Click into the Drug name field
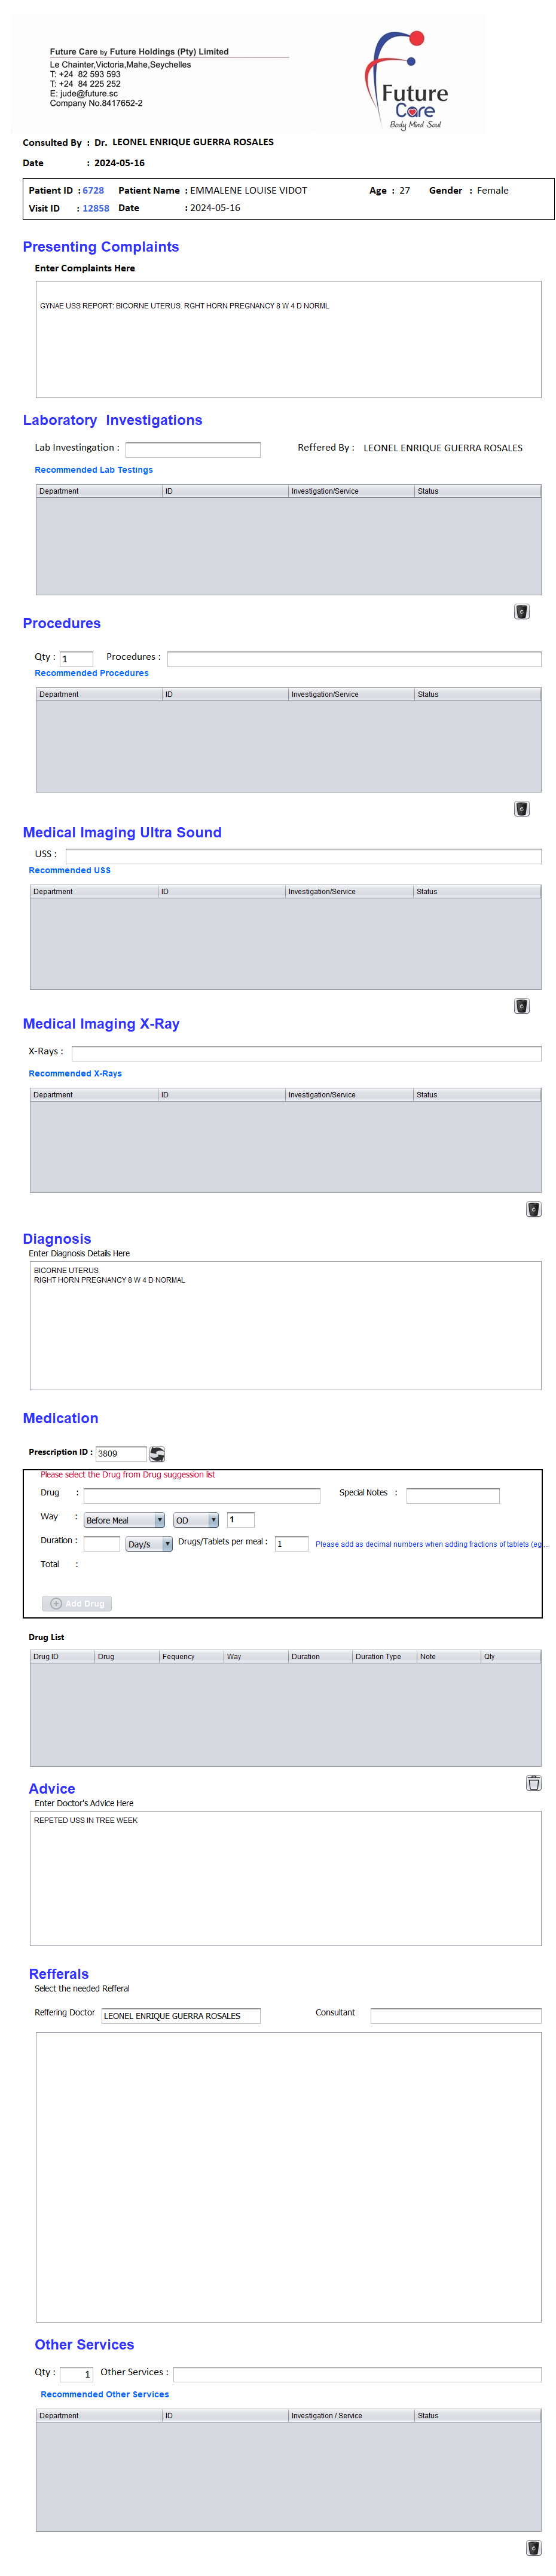The image size is (556, 2576). tap(201, 1495)
